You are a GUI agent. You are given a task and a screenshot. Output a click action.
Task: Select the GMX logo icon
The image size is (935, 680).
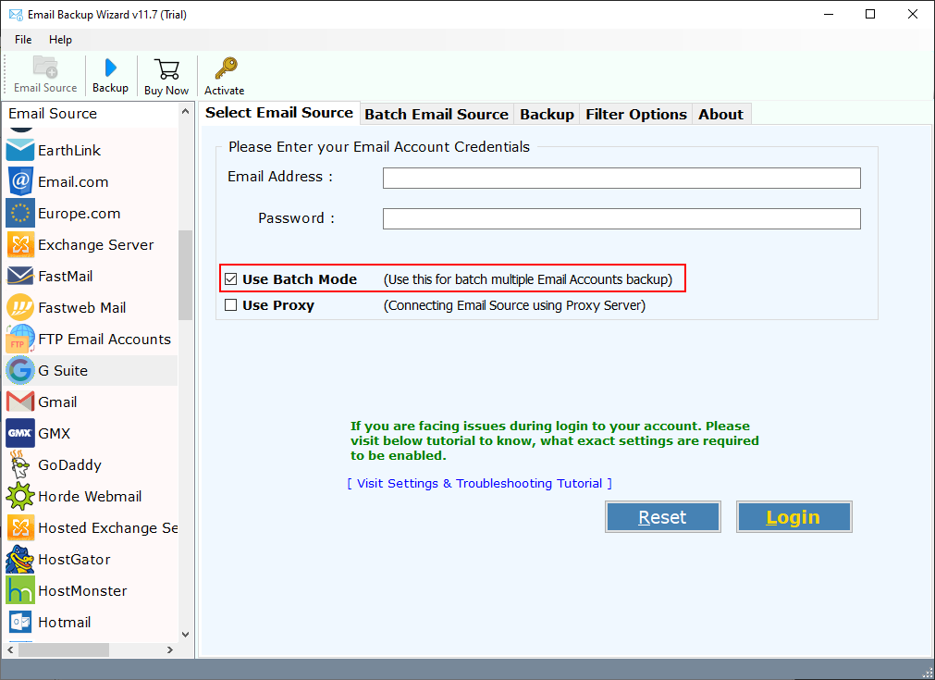coord(20,433)
